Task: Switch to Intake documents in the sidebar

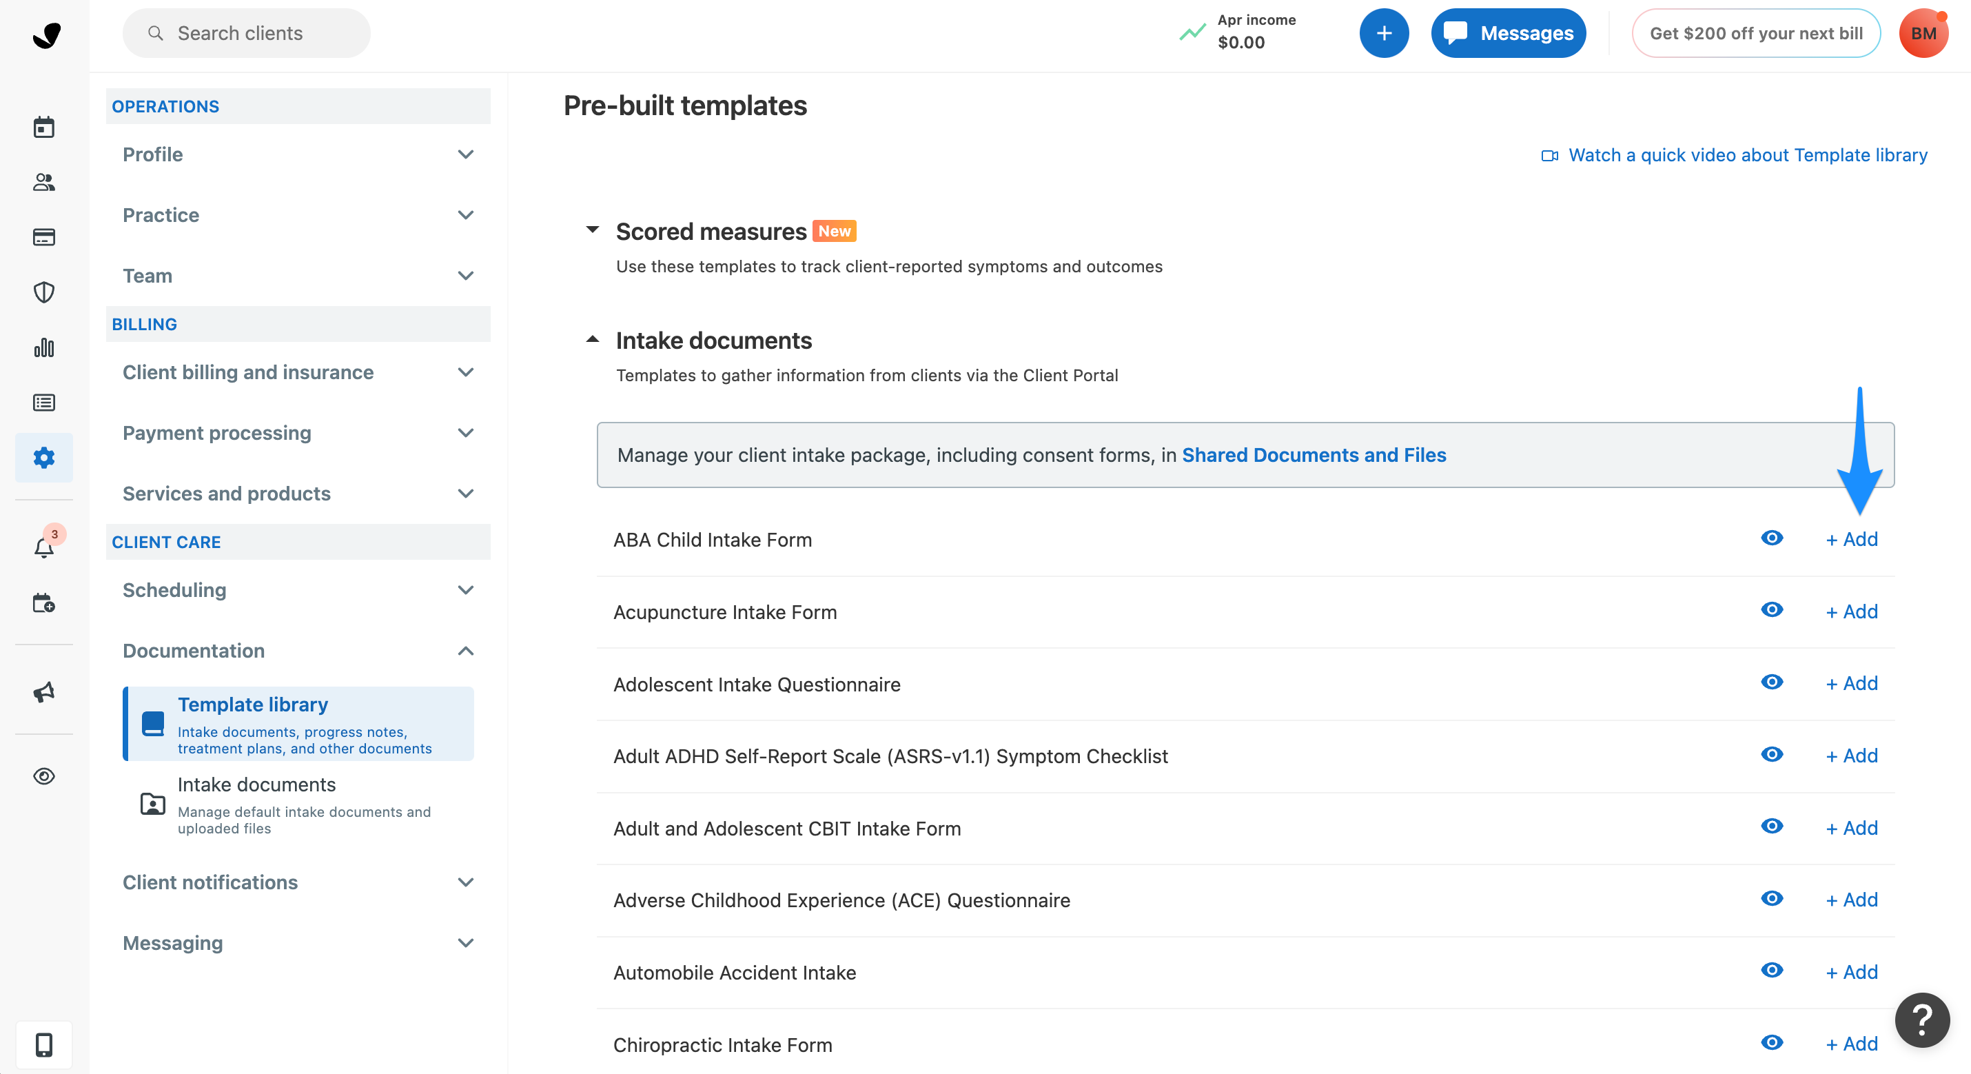Action: point(257,784)
